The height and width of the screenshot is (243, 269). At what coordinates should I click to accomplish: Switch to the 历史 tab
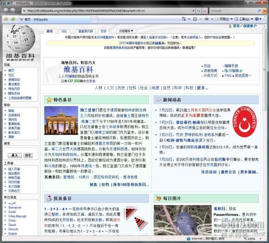click(103, 31)
